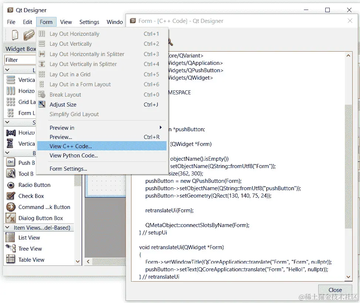The width and height of the screenshot is (360, 303).
Task: Click the Lay Out Vertically in Splitter icon
Action: point(42,64)
